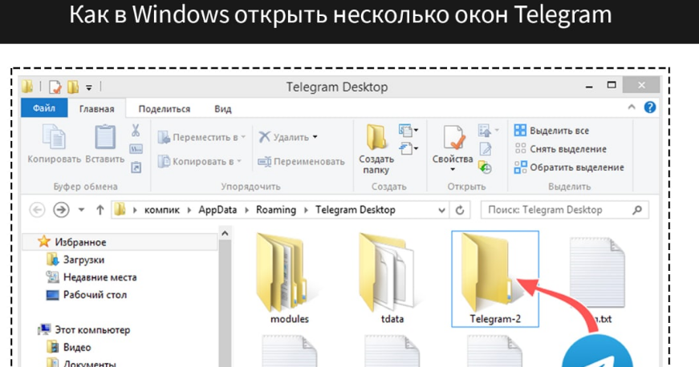
Task: Expand the Удалить dropdown arrow
Action: 315,137
